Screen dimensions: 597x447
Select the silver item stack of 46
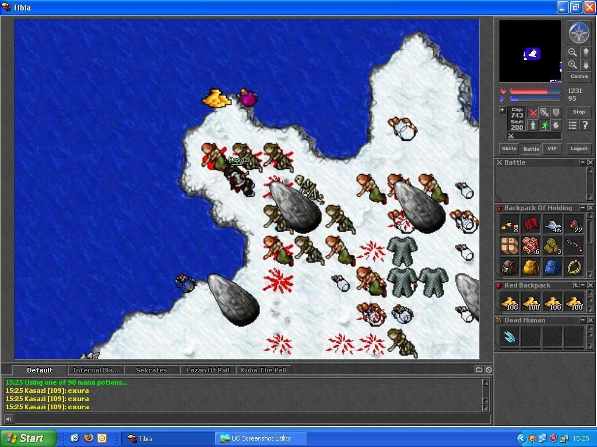(x=553, y=225)
